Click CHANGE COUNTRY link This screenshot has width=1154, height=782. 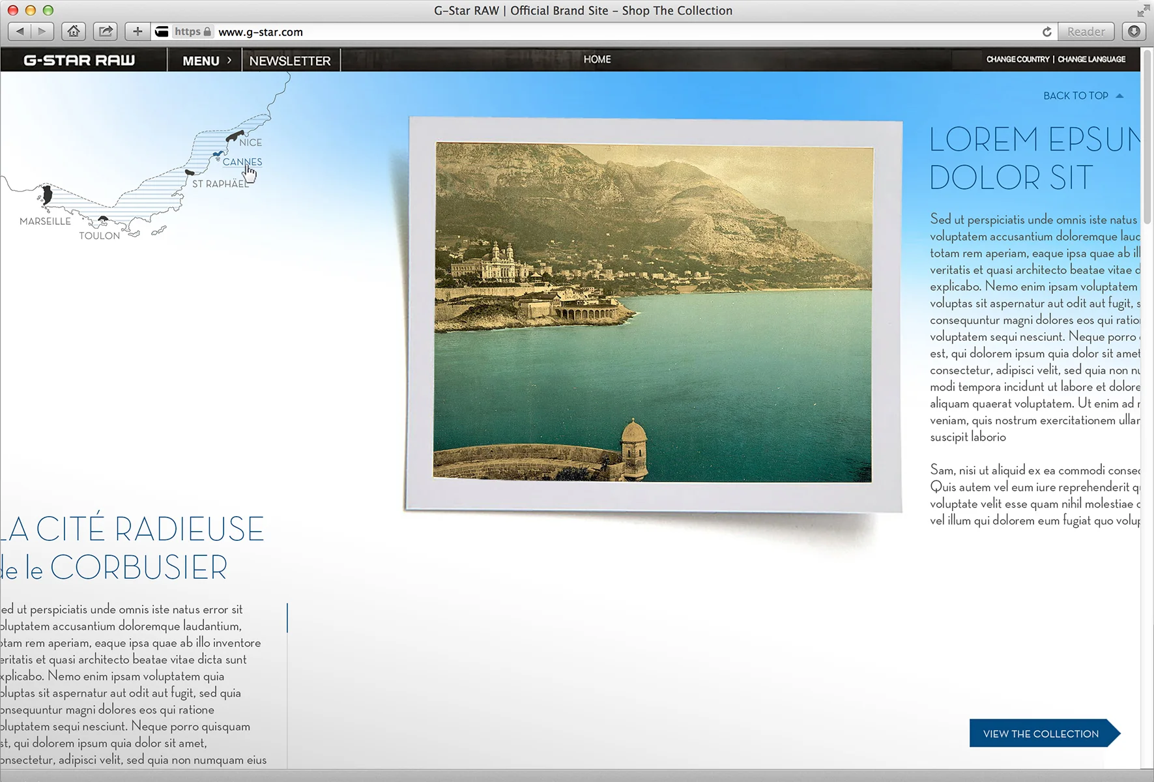tap(1018, 59)
